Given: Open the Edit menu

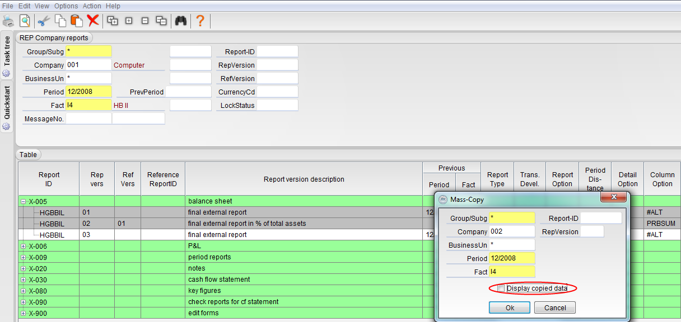Looking at the screenshot, I should [x=25, y=6].
